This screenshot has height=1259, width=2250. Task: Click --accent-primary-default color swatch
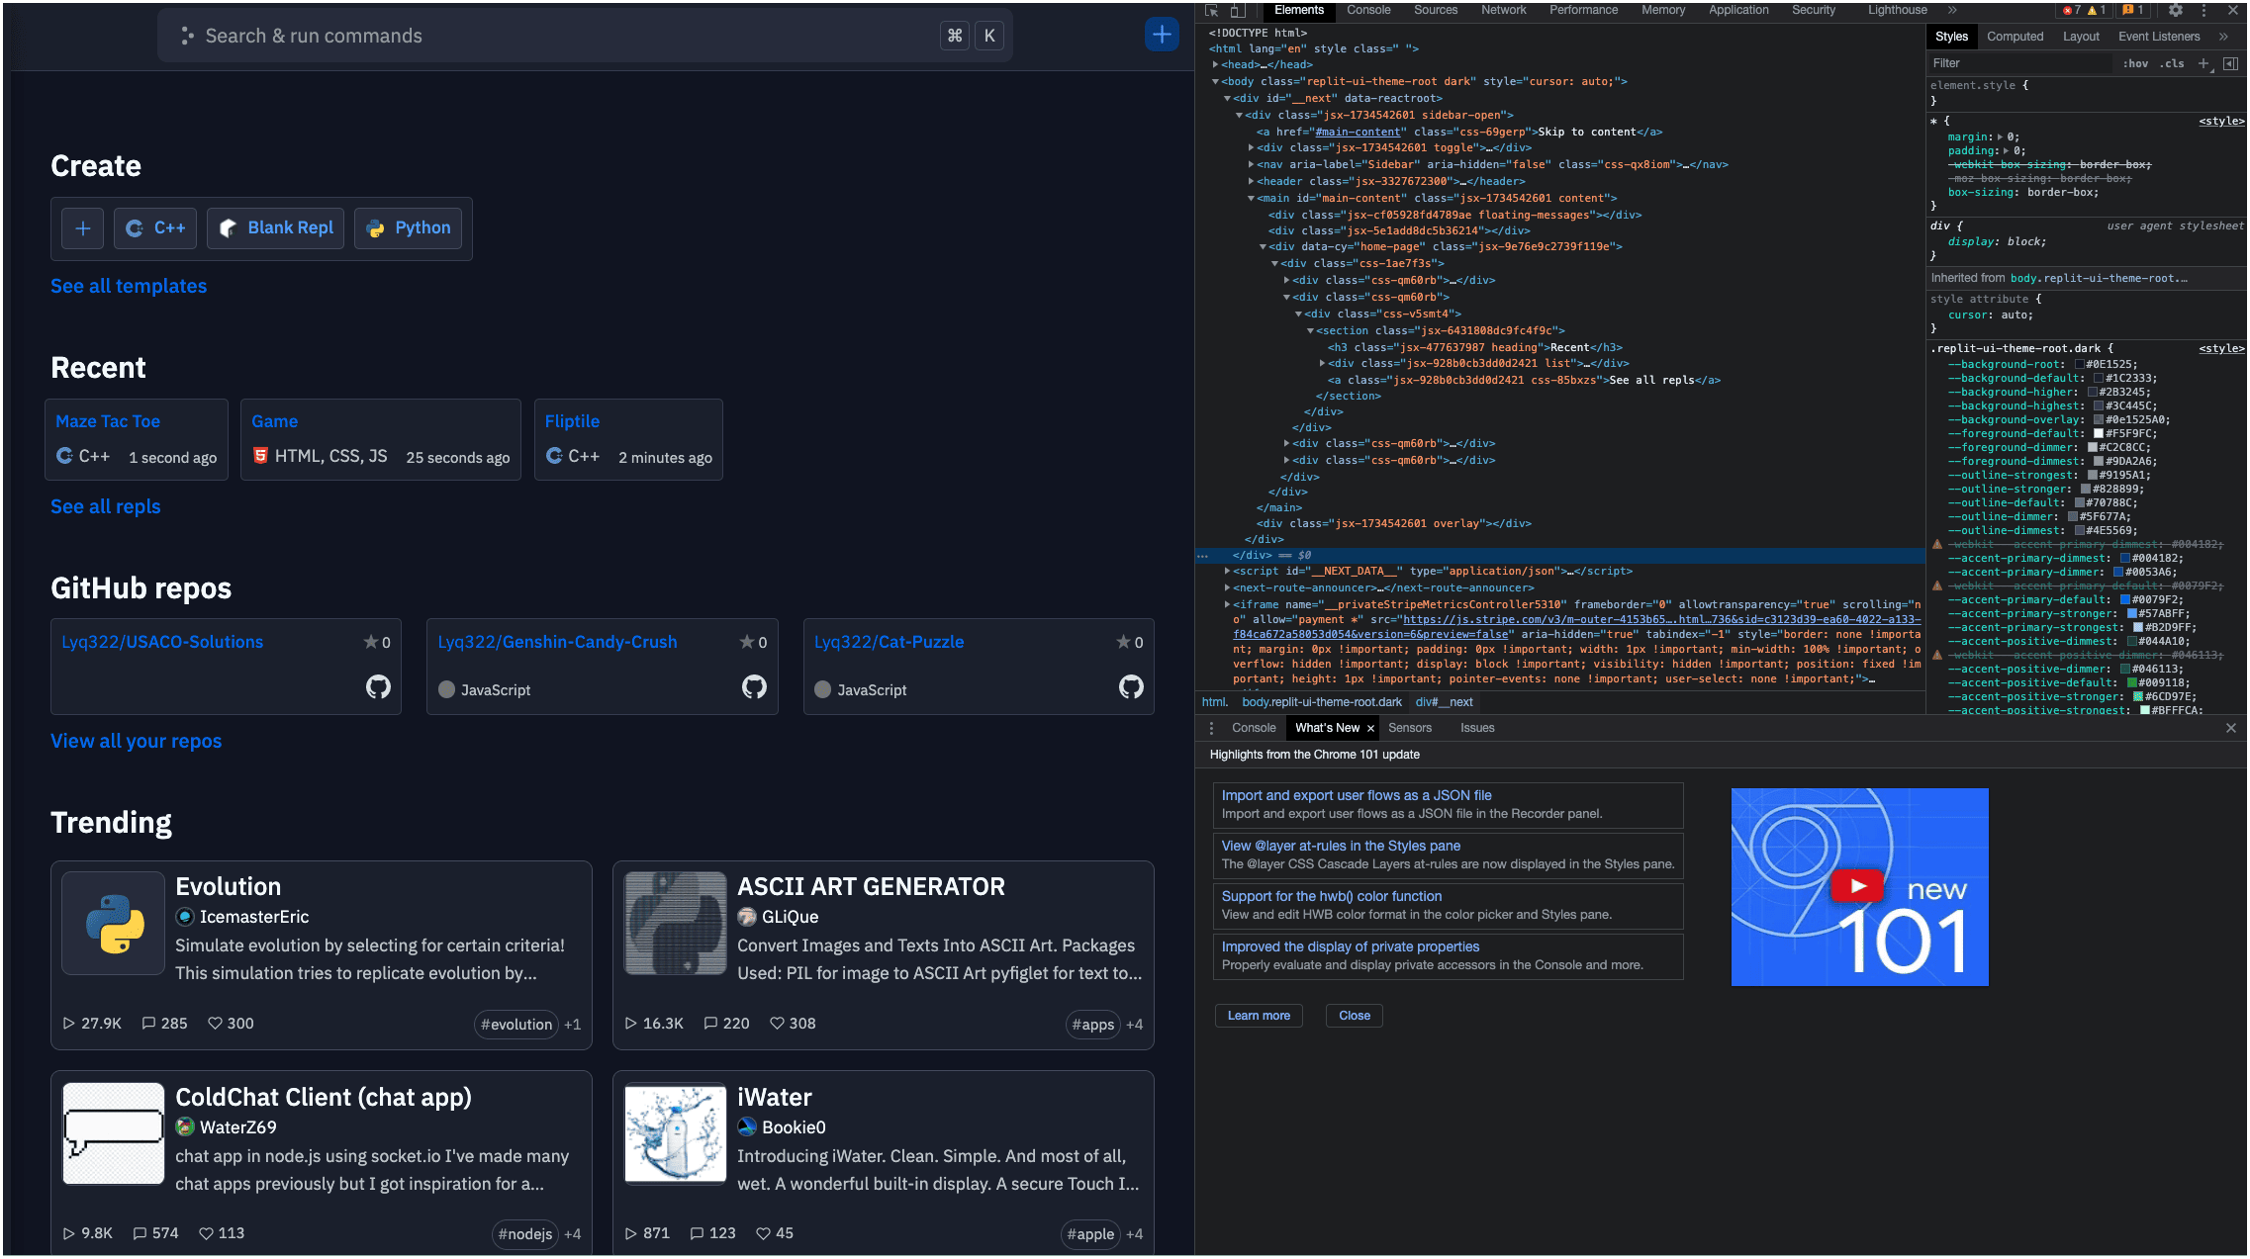pos(2124,600)
